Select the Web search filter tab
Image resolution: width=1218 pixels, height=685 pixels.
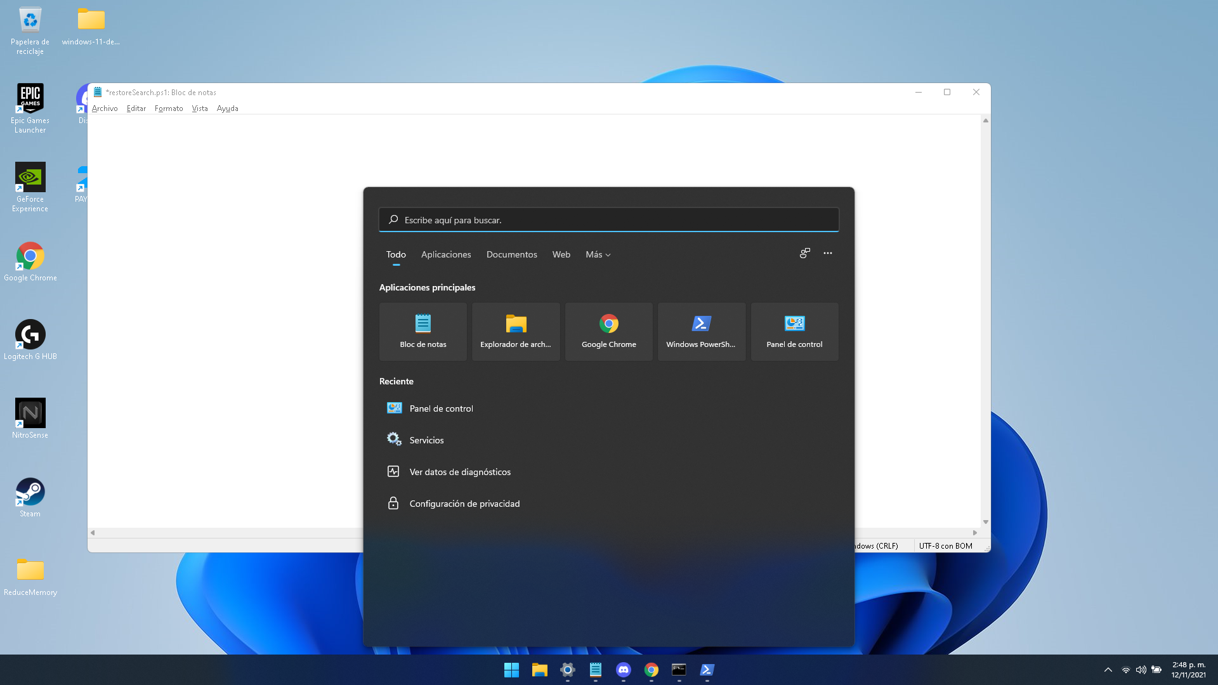pyautogui.click(x=561, y=254)
